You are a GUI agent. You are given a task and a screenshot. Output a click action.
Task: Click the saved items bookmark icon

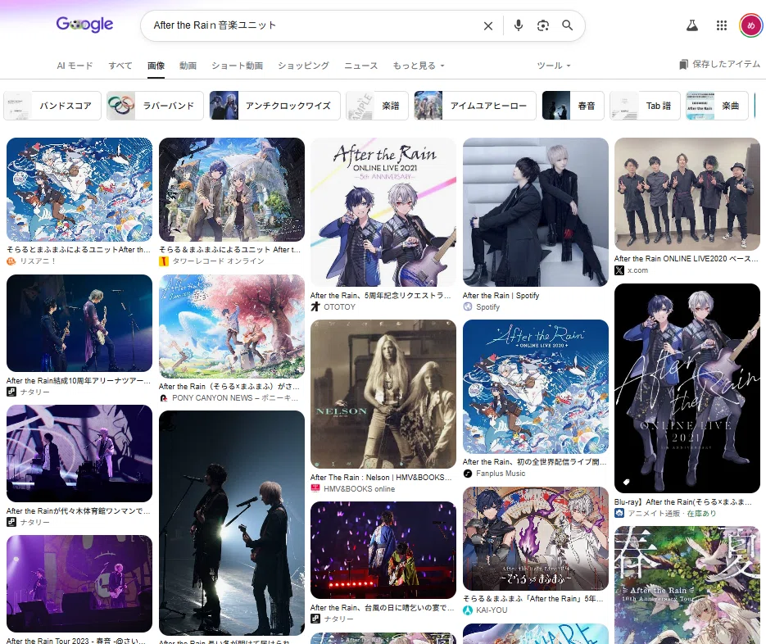click(683, 65)
